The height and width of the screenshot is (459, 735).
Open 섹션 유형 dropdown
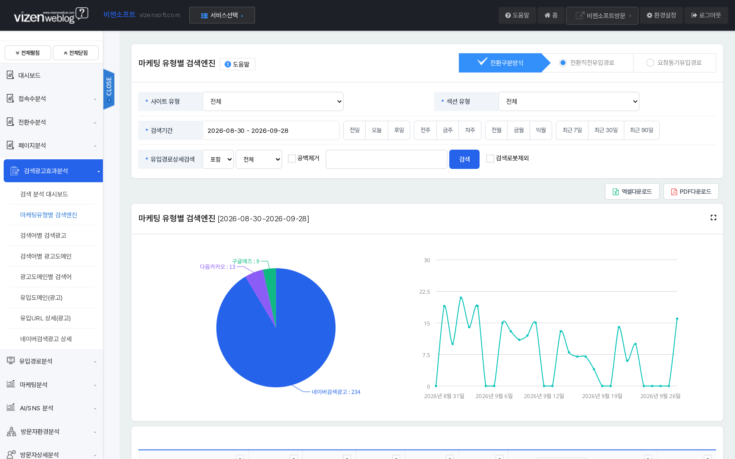(x=569, y=101)
